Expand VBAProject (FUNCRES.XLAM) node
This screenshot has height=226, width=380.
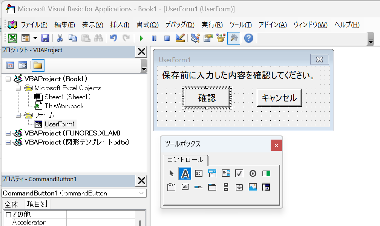tap(8, 133)
